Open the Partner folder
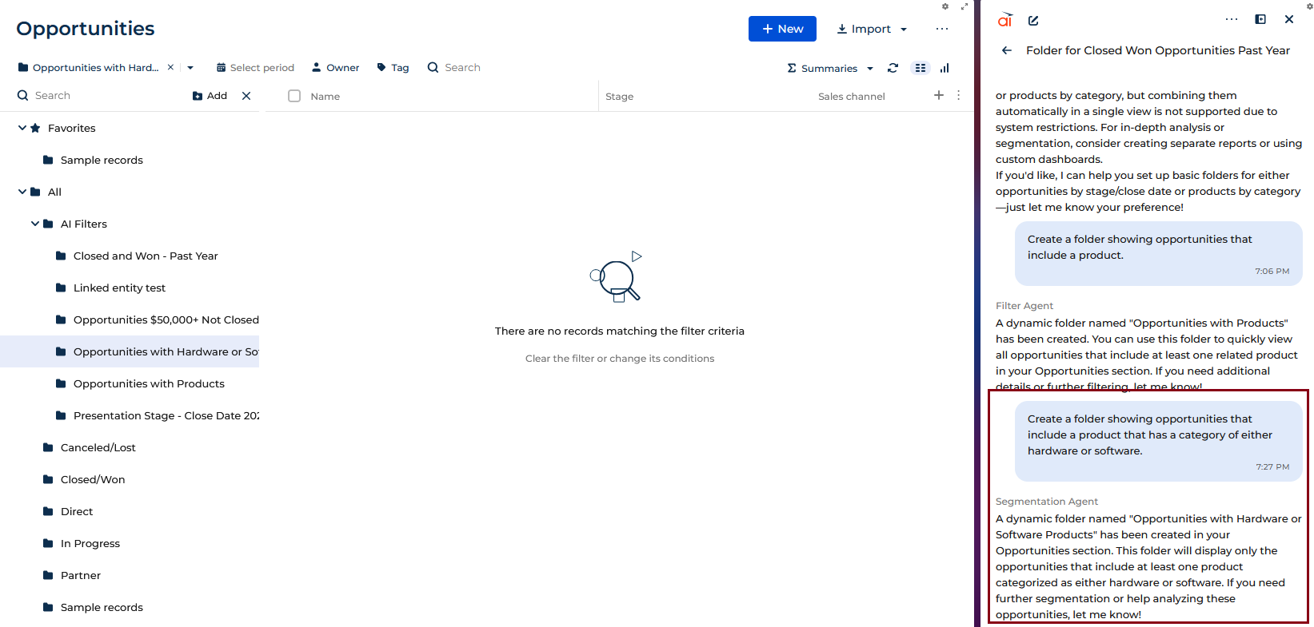 point(81,575)
